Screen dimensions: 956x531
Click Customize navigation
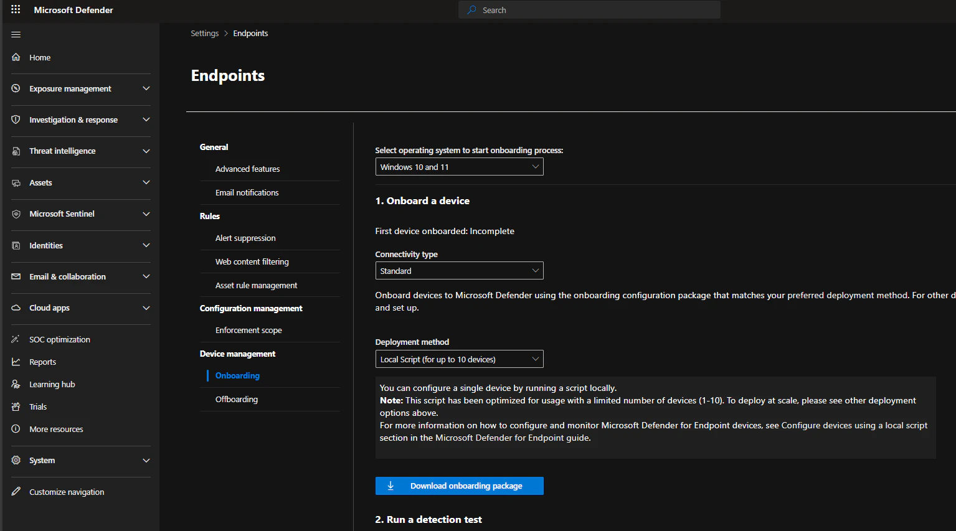(x=67, y=492)
